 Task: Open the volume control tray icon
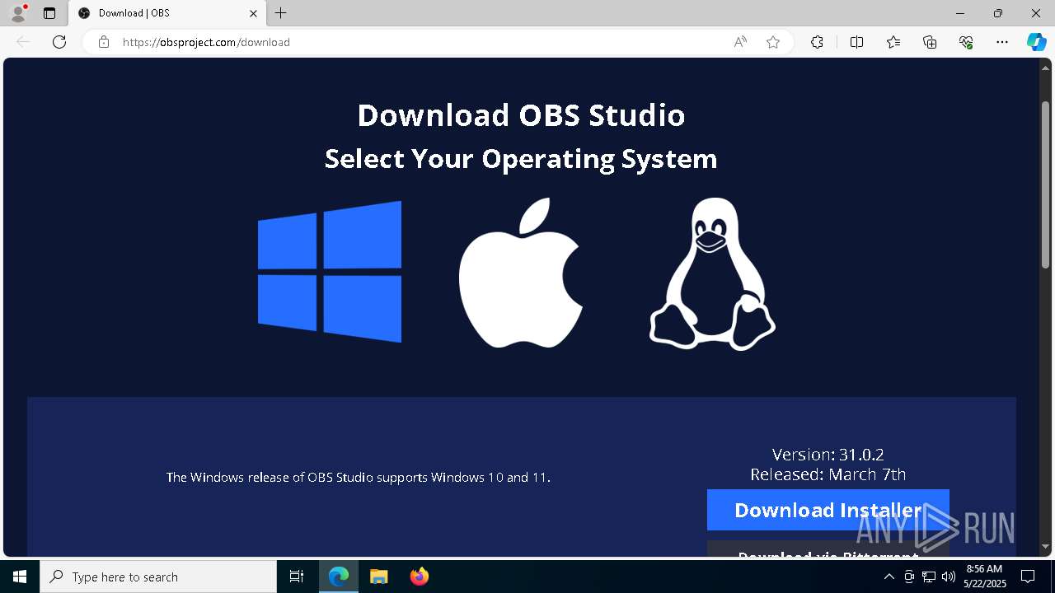pyautogui.click(x=949, y=577)
